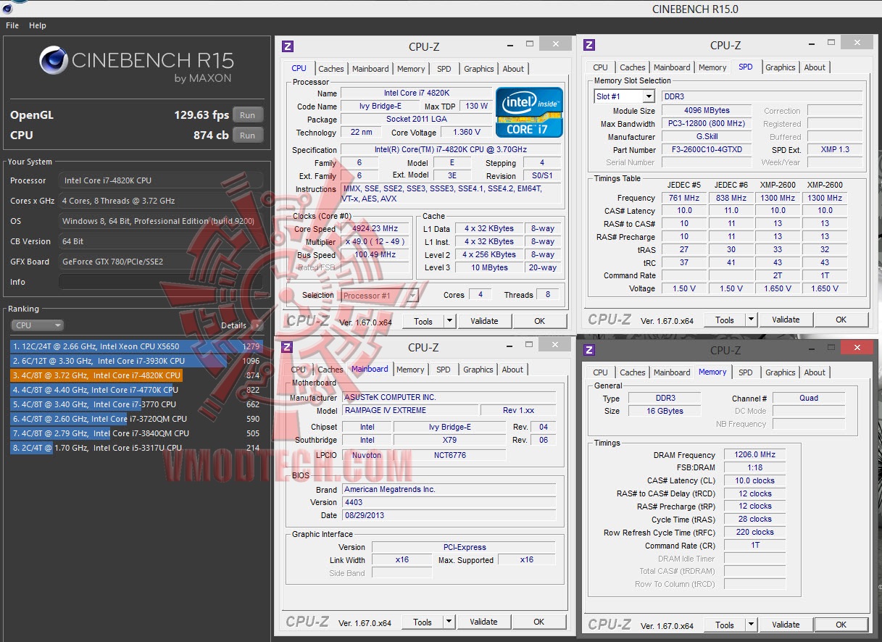Open Mainboard tab in top-left CPU-Z window
This screenshot has height=642, width=882.
click(x=370, y=69)
